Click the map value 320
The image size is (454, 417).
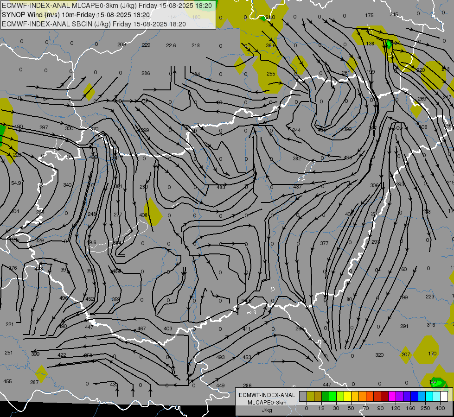click(x=380, y=355)
